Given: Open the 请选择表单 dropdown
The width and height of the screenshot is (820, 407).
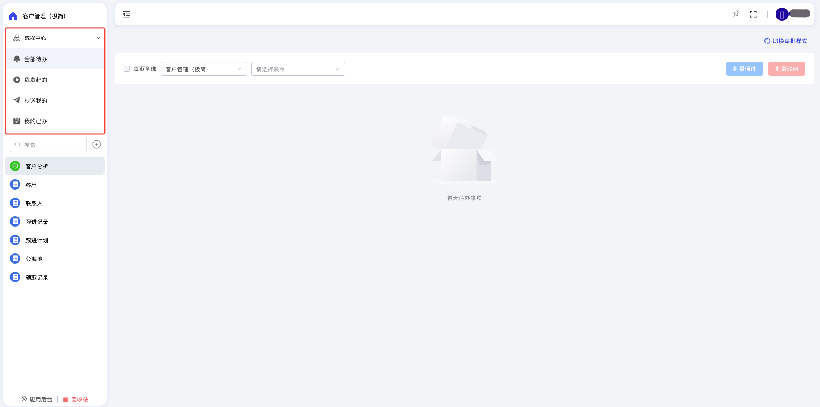Looking at the screenshot, I should click(298, 69).
